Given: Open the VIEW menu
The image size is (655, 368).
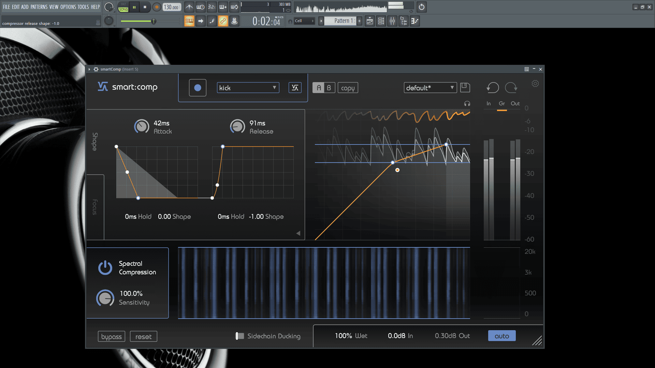Looking at the screenshot, I should click(54, 7).
